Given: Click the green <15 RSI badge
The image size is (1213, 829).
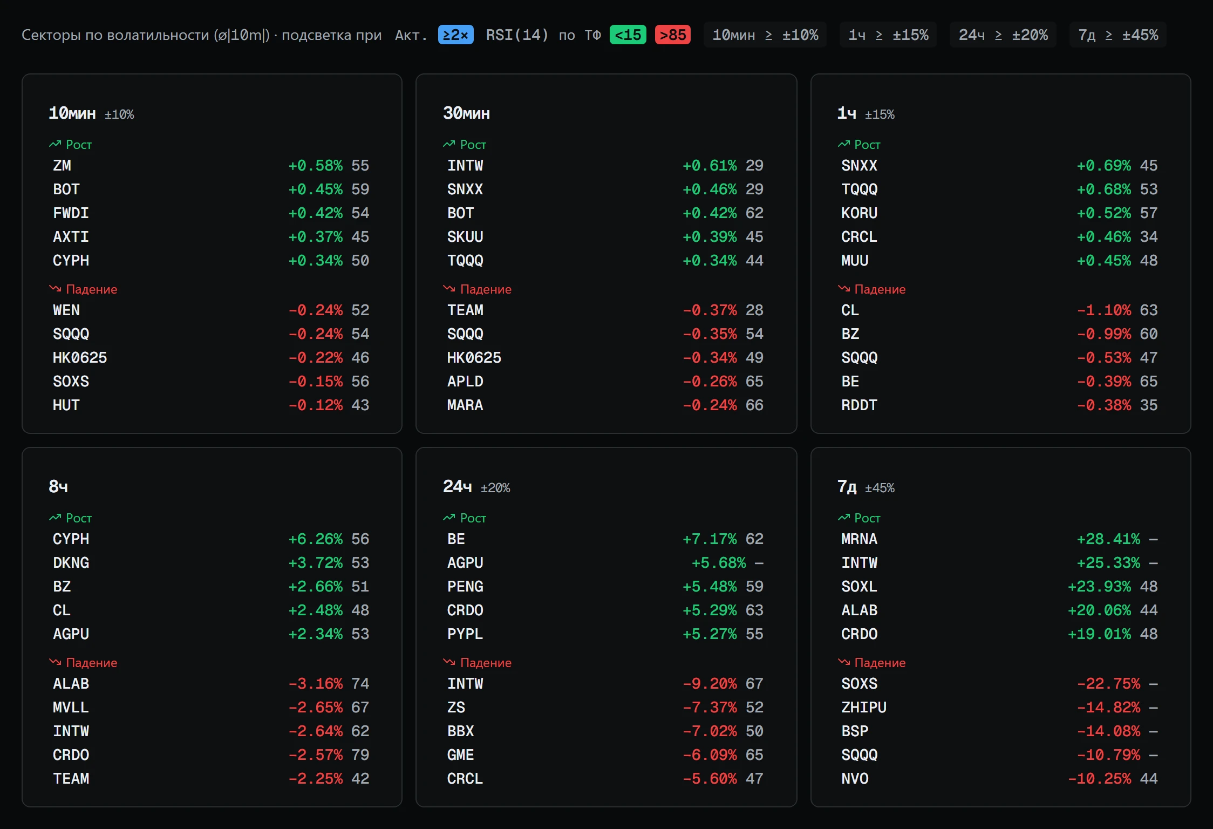Looking at the screenshot, I should [628, 35].
